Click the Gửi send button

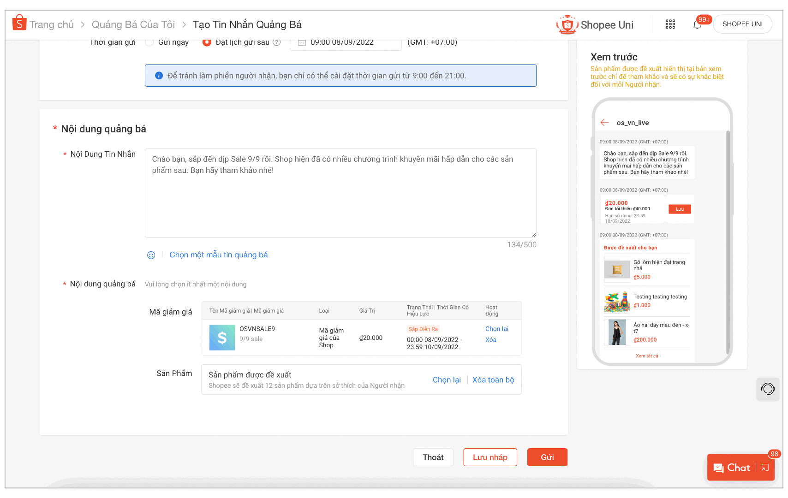[547, 457]
